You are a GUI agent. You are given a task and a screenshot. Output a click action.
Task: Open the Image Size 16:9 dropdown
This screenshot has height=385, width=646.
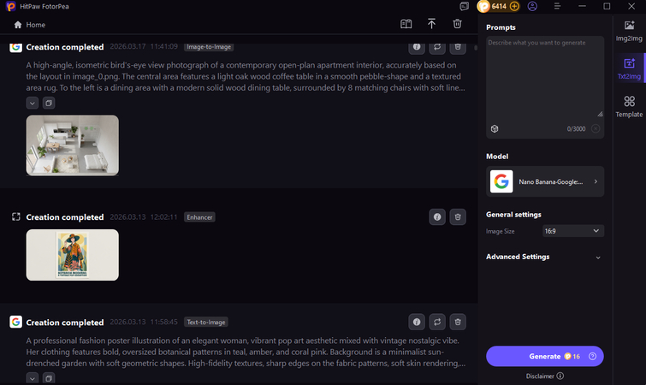coord(572,231)
